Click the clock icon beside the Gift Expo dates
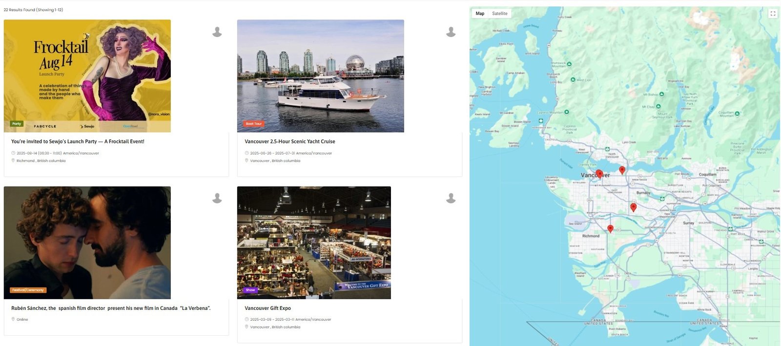This screenshot has width=781, height=346. pyautogui.click(x=247, y=319)
